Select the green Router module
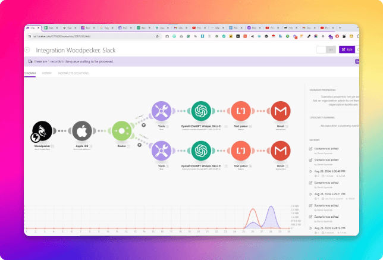The image size is (383, 260). (x=122, y=131)
